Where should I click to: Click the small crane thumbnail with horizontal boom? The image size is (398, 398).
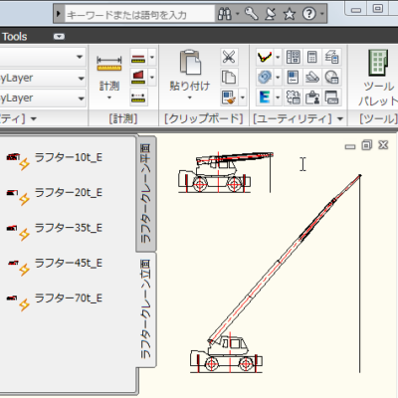coord(226,172)
